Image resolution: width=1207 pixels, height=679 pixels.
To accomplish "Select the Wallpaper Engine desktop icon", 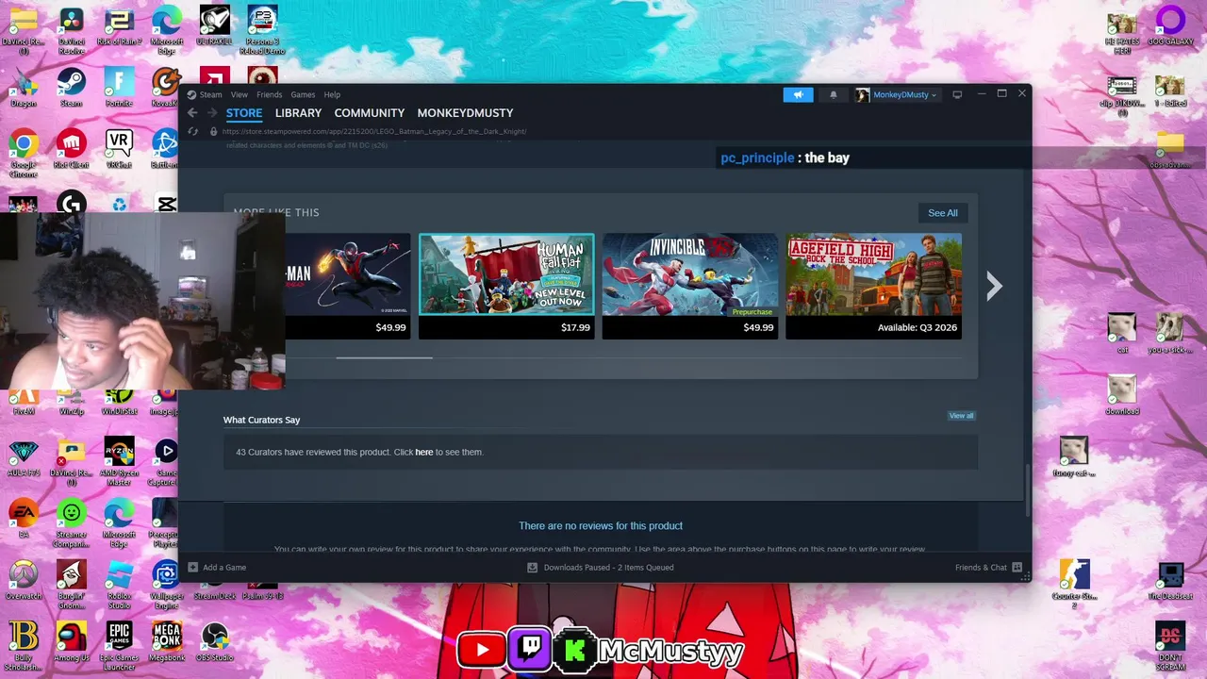I will 167,583.
